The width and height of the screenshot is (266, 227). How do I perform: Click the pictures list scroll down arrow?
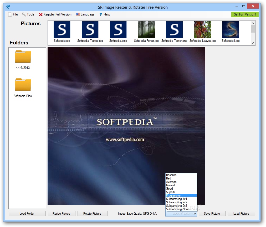253,43
